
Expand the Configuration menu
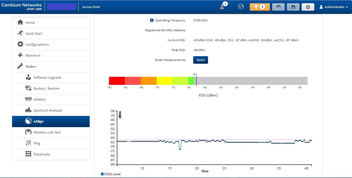pyautogui.click(x=37, y=45)
